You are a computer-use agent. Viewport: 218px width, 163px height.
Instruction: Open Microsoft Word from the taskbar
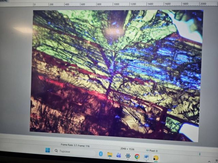(146, 157)
